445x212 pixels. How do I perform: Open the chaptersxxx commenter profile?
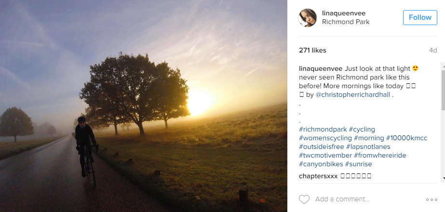click(x=318, y=176)
